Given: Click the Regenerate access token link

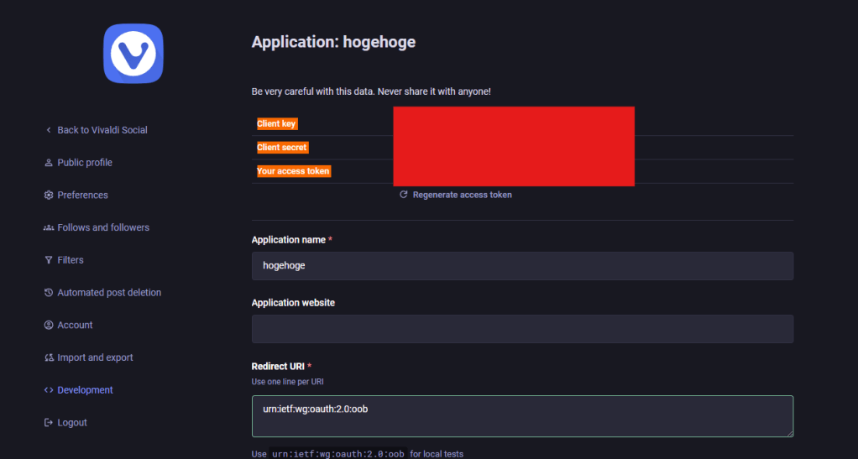Looking at the screenshot, I should (x=462, y=195).
